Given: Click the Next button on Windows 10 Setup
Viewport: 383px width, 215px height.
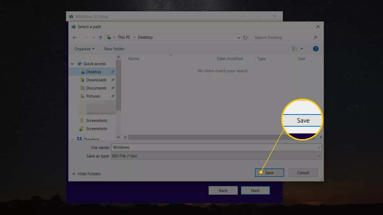Looking at the screenshot, I should (255, 190).
